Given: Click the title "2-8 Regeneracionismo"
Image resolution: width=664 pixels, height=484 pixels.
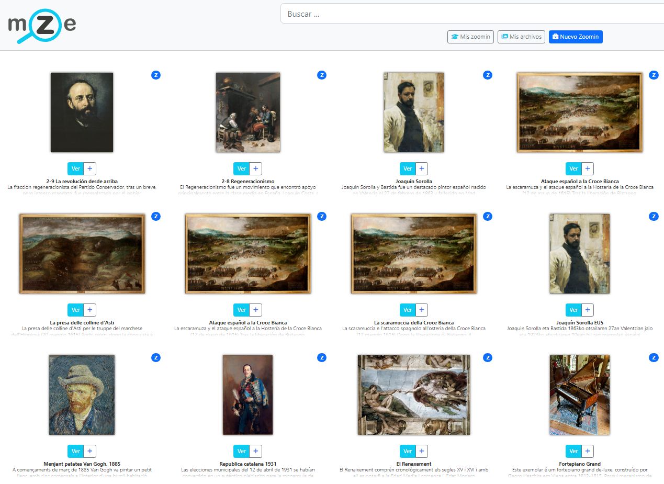Looking at the screenshot, I should tap(248, 182).
